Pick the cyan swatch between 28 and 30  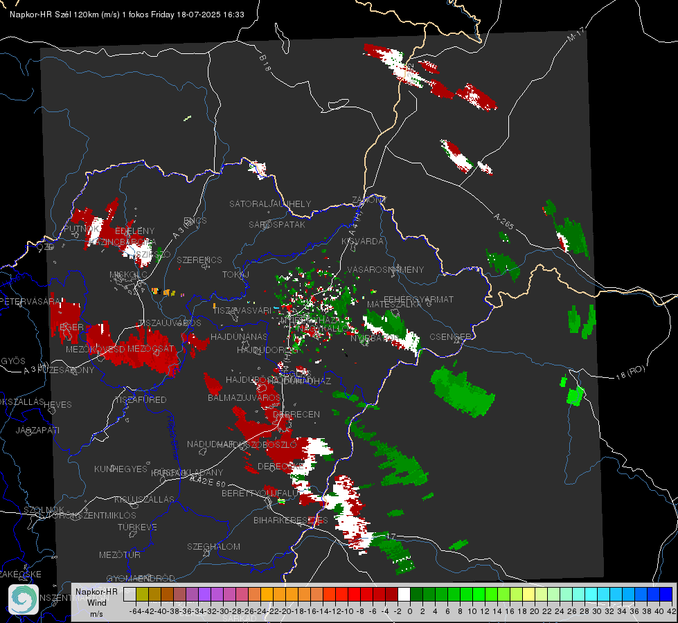tap(591, 594)
